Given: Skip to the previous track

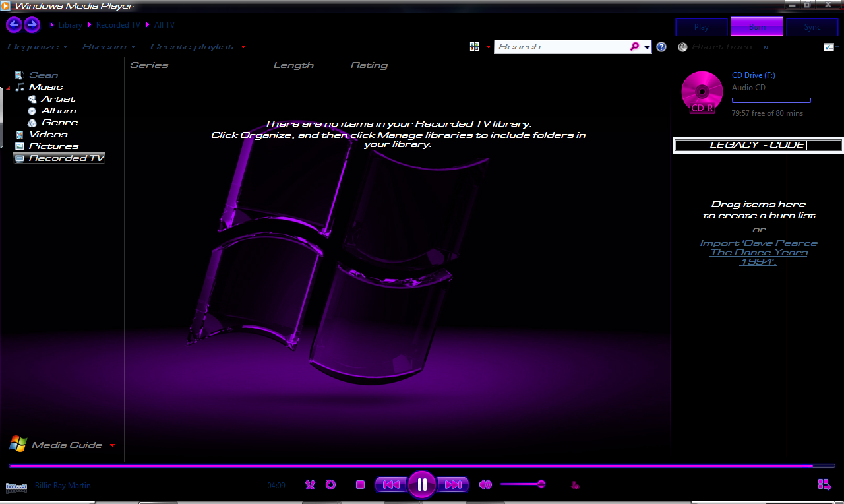Looking at the screenshot, I should click(391, 485).
